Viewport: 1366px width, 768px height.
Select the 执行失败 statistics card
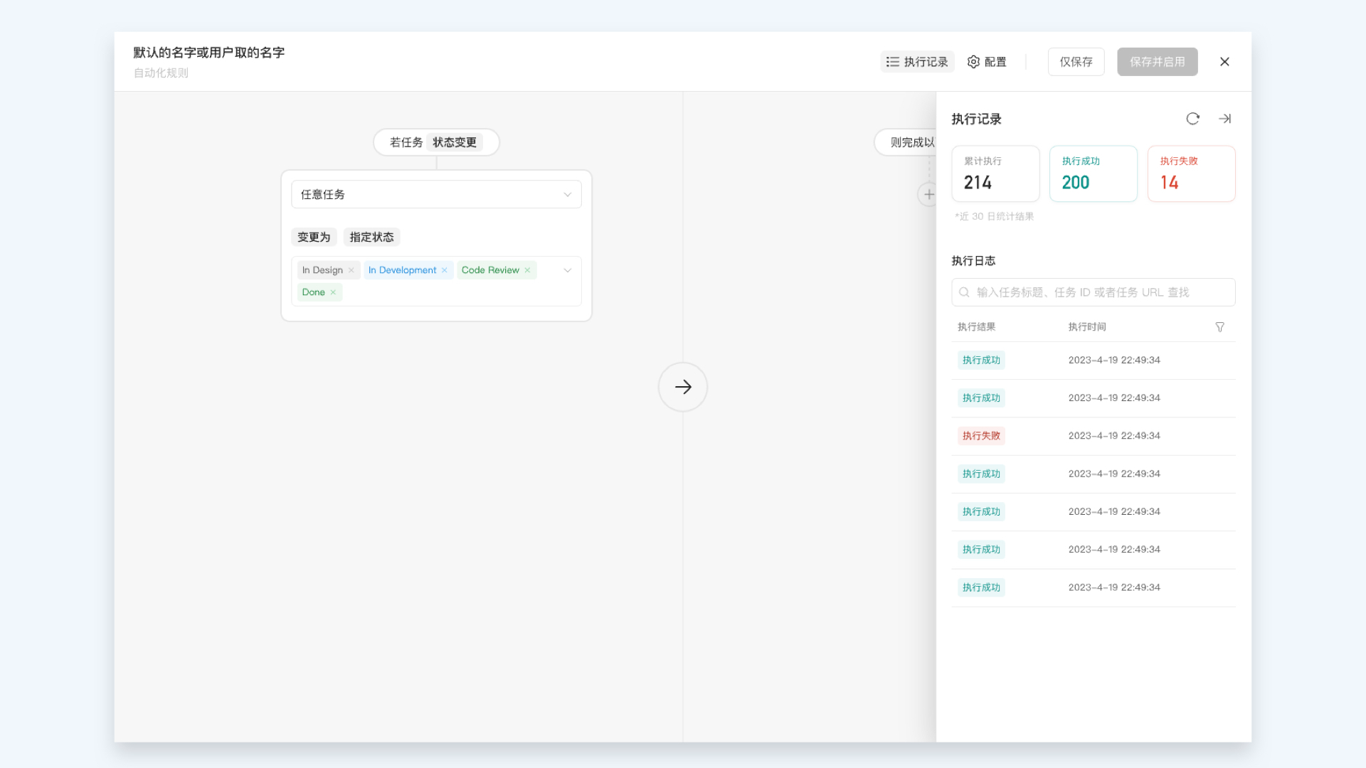(1191, 174)
